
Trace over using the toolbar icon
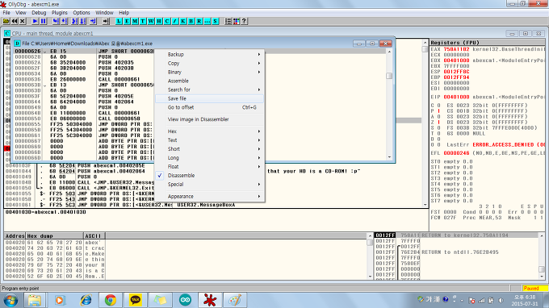[x=83, y=21]
